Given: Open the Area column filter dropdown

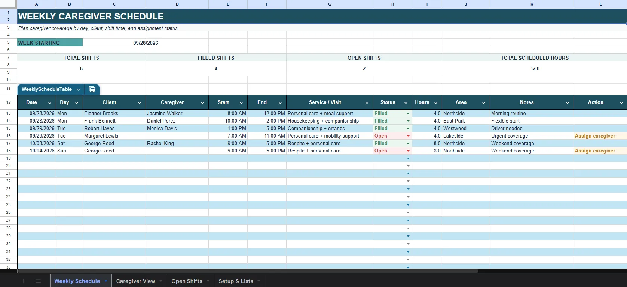Looking at the screenshot, I should point(483,102).
